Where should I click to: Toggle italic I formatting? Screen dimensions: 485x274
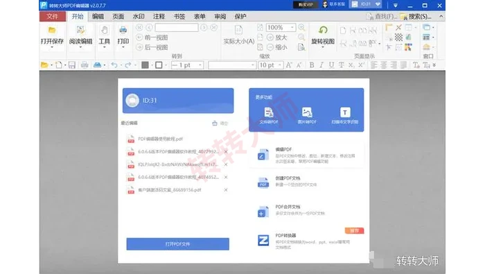[x=321, y=65]
